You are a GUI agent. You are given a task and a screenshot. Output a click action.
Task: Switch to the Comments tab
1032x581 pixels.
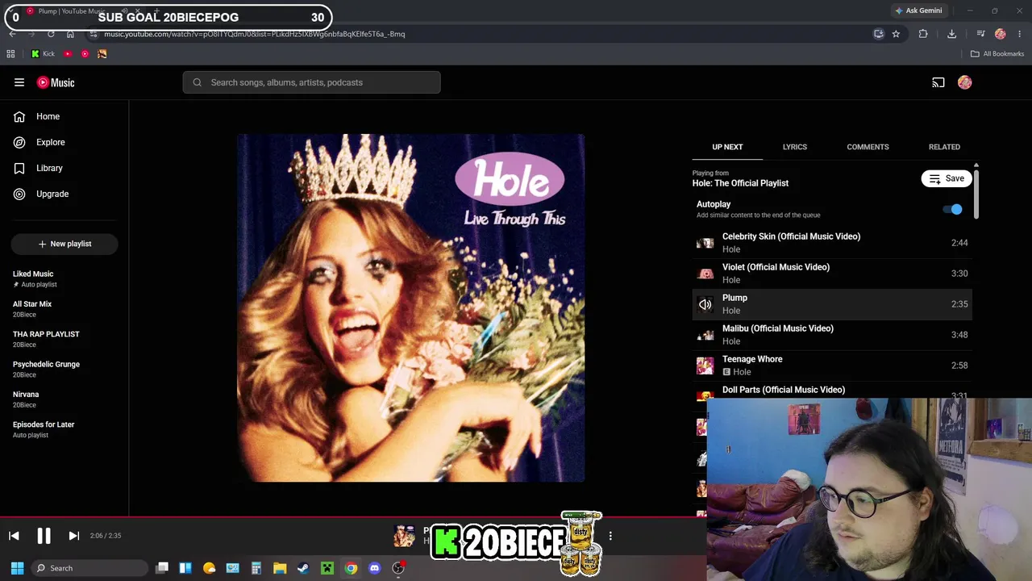[x=868, y=147]
